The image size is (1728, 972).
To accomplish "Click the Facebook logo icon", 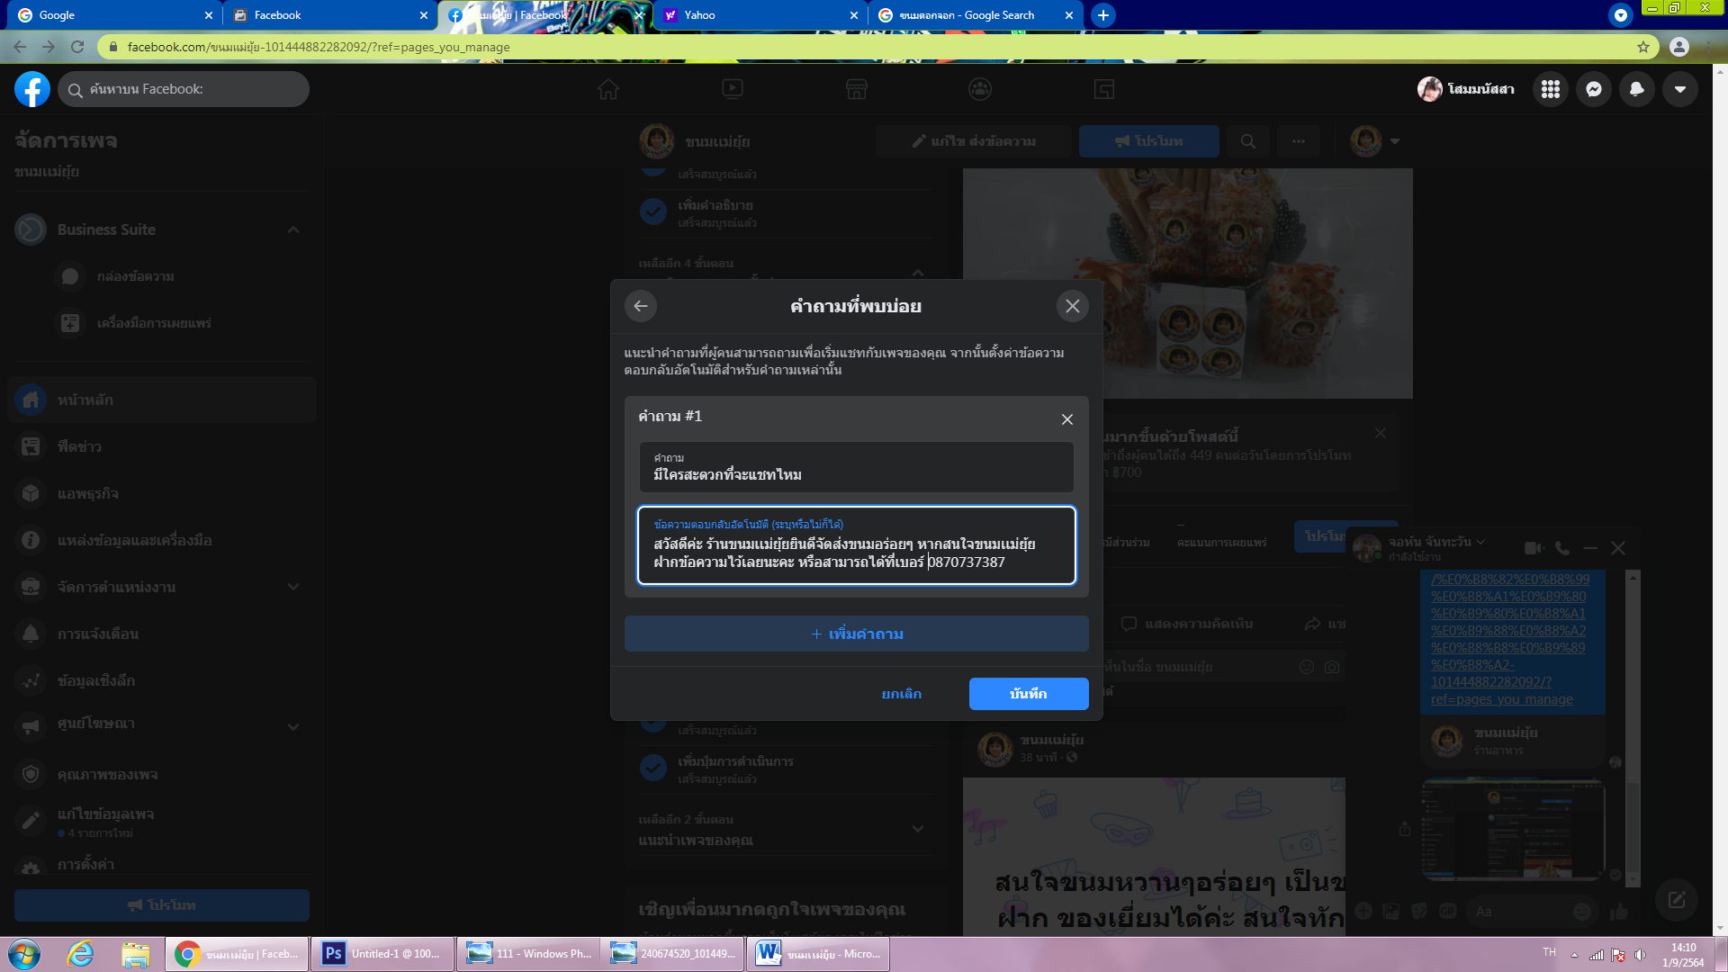I will pyautogui.click(x=32, y=89).
